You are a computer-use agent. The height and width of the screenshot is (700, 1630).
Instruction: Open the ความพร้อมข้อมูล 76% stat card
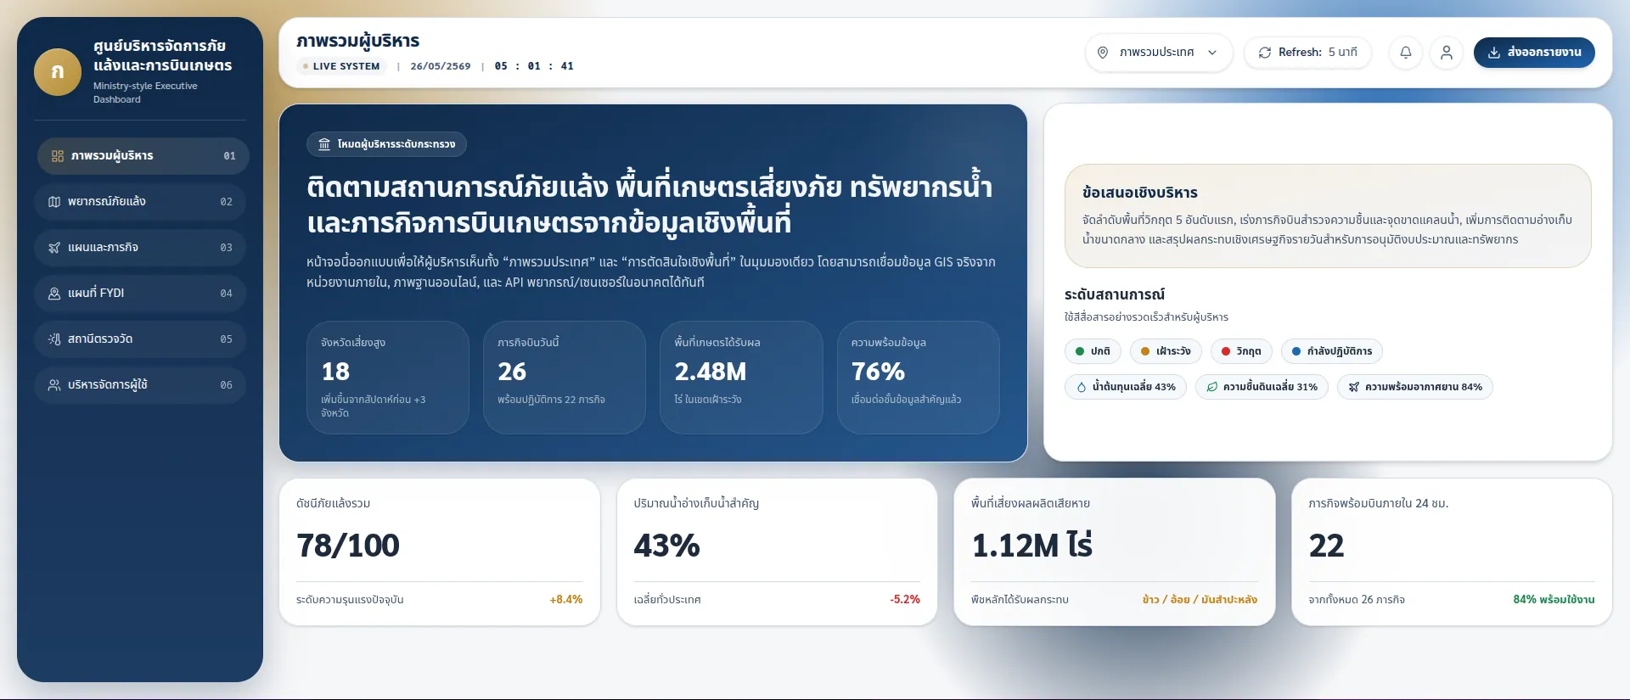919,378
